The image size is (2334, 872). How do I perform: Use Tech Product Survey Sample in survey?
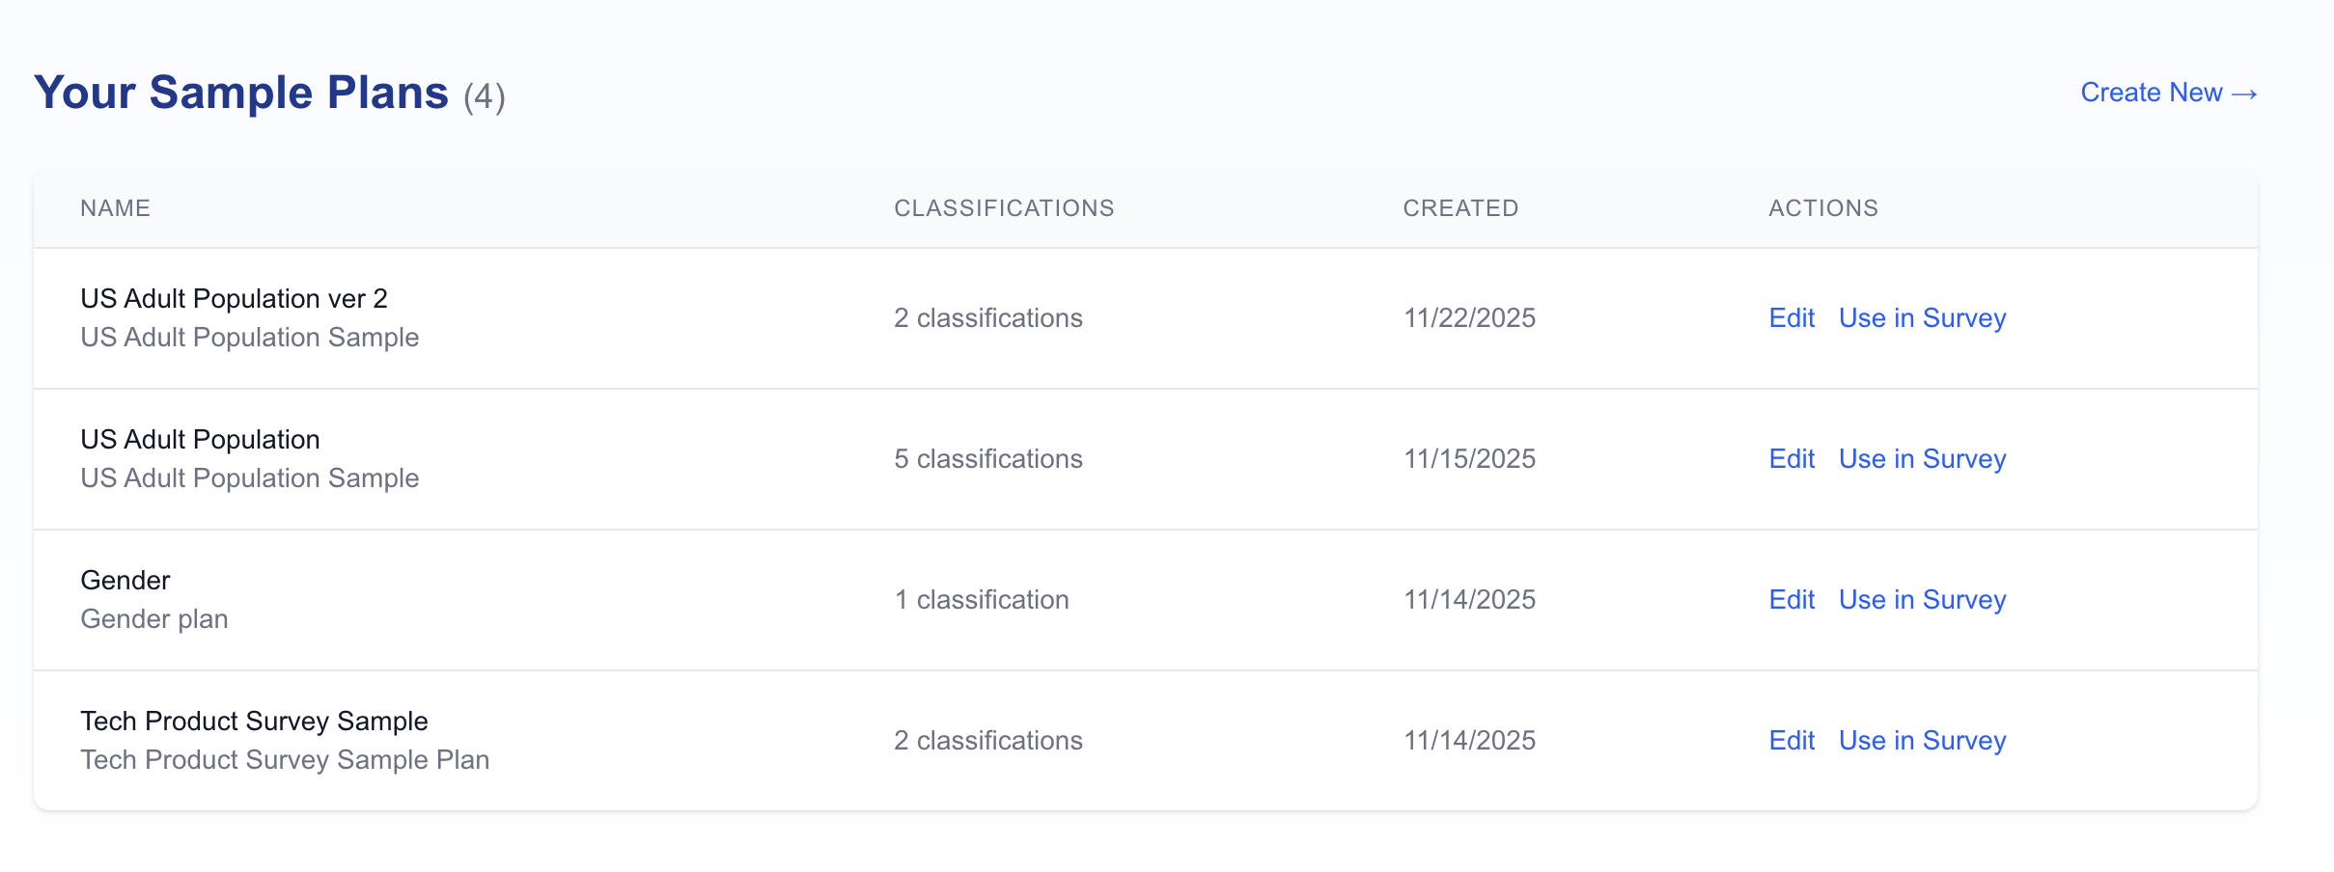coord(1921,741)
